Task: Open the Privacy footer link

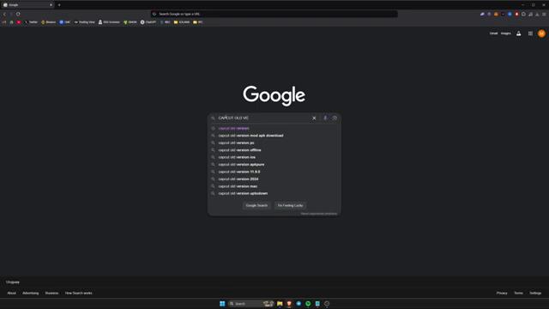Action: pyautogui.click(x=502, y=293)
